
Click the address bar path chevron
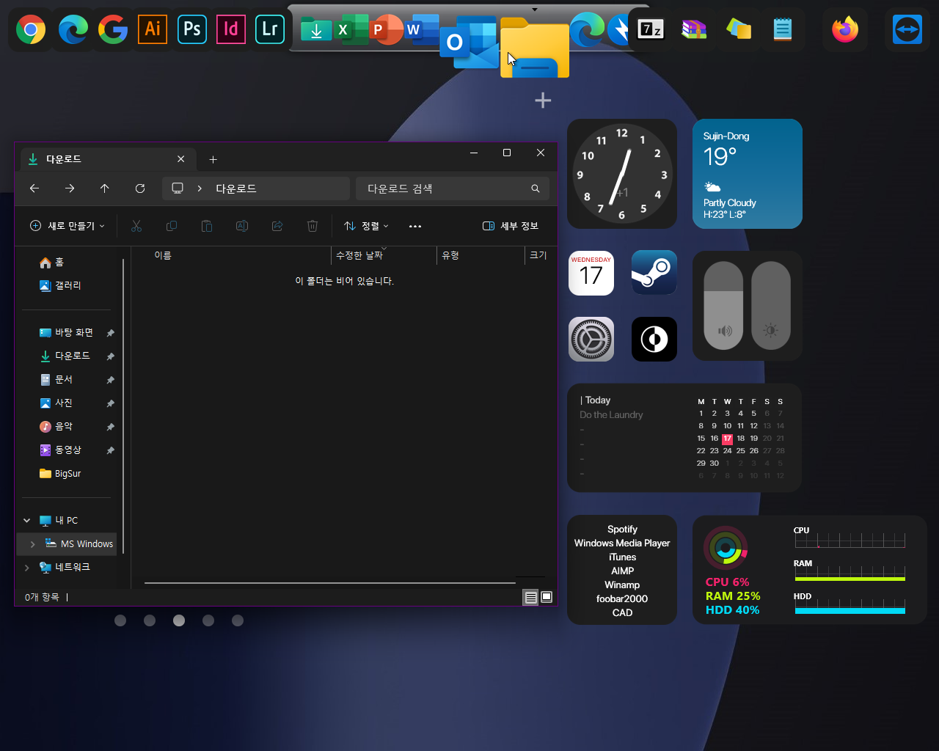[x=200, y=188]
